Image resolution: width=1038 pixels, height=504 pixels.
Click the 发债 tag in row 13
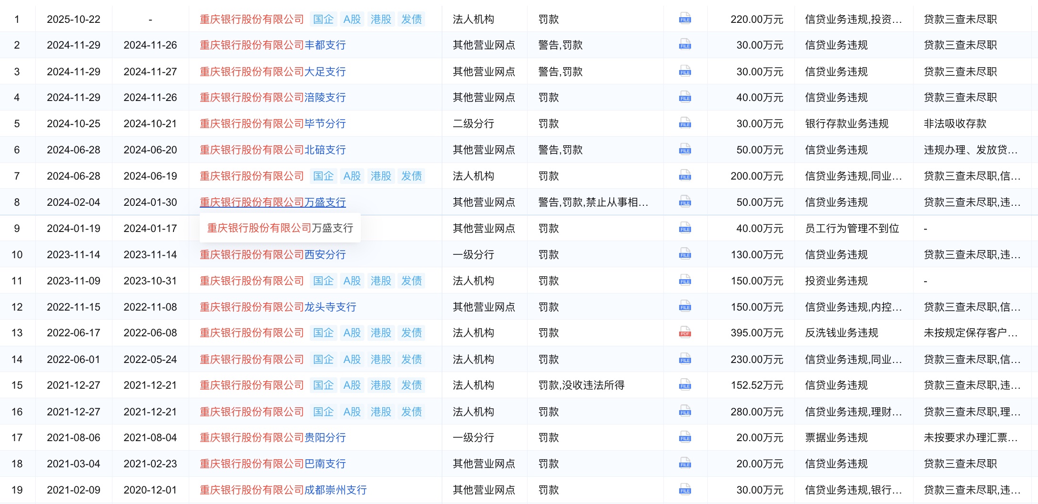(x=411, y=333)
